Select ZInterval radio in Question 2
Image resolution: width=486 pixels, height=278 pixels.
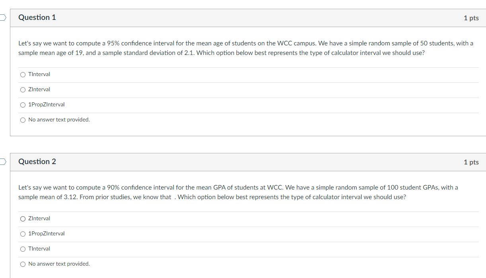click(x=23, y=219)
